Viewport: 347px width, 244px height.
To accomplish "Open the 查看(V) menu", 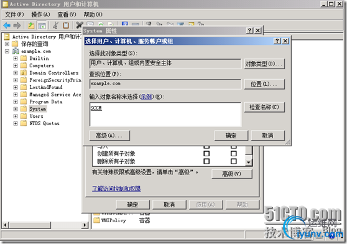I will pos(67,14).
